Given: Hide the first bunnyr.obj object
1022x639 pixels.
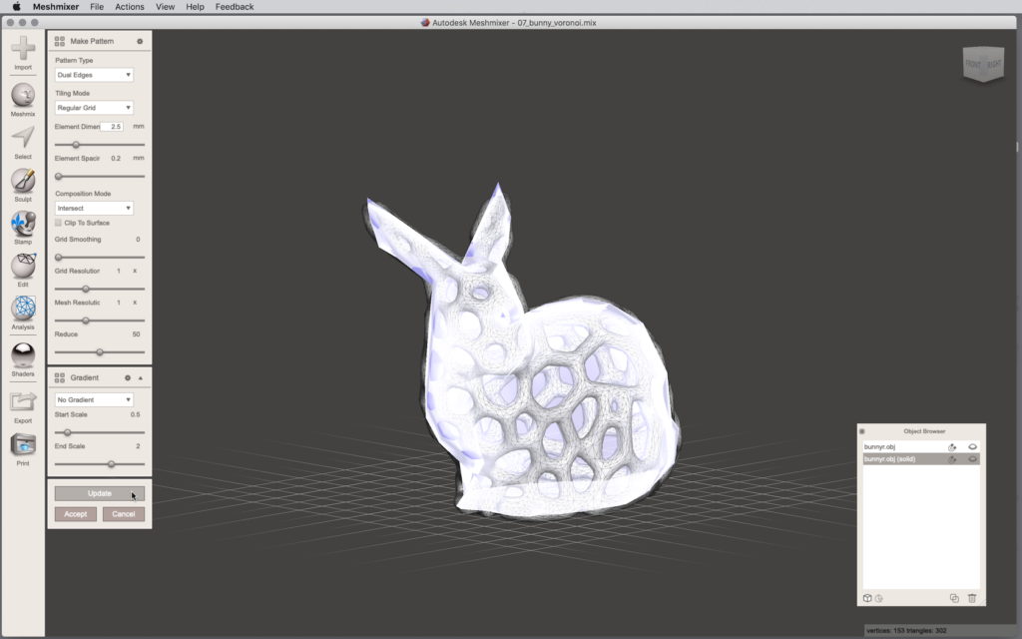Looking at the screenshot, I should [x=972, y=446].
